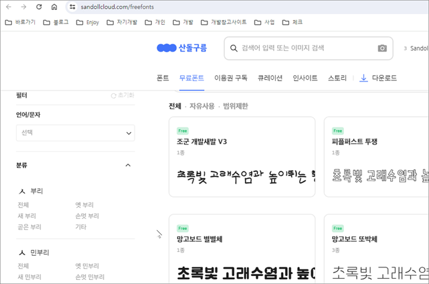Click the sandollcloud.com/freefonts address bar
The width and height of the screenshot is (429, 284).
tap(117, 7)
